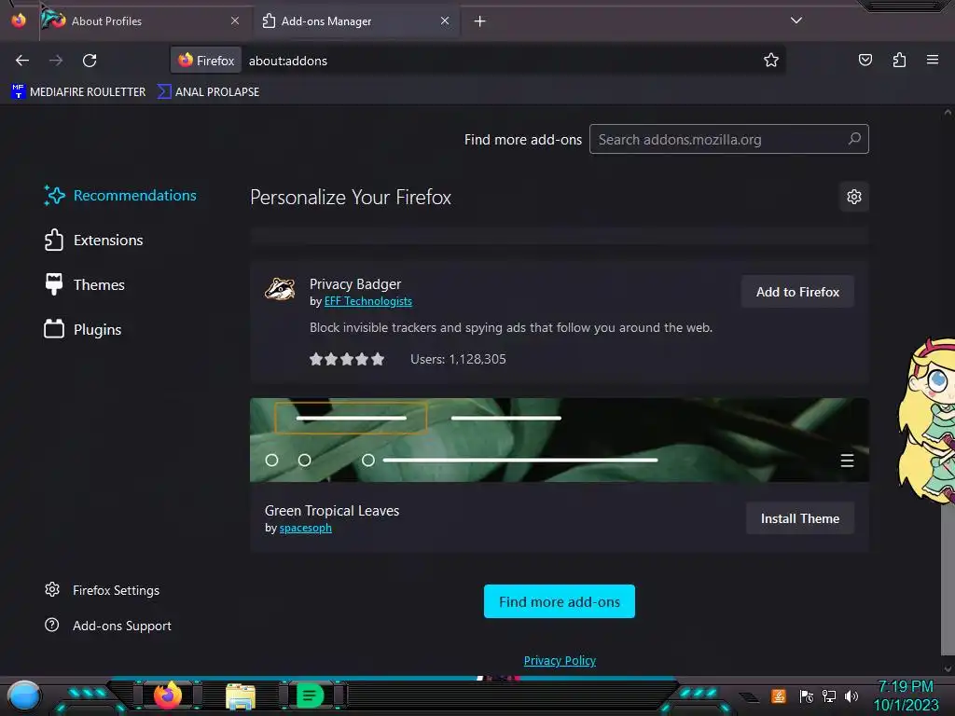Open the Extensions category

coord(94,241)
